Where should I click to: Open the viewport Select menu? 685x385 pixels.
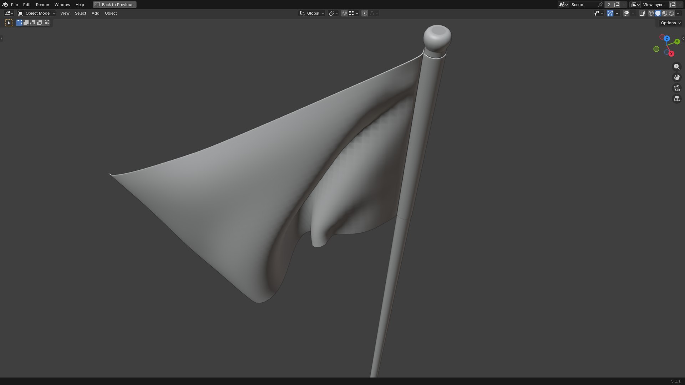[x=80, y=13]
